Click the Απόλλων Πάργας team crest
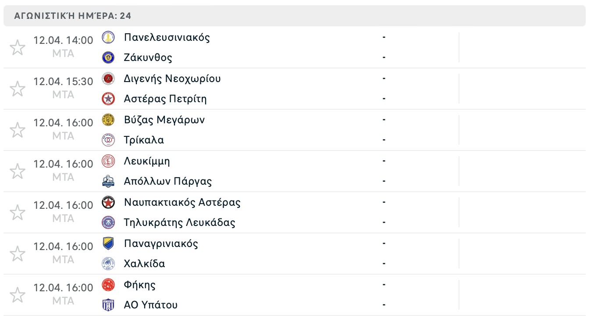This screenshot has width=591, height=322. point(108,181)
